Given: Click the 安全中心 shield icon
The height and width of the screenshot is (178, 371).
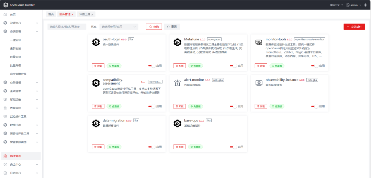Looking at the screenshot, I should pyautogui.click(x=5, y=165).
